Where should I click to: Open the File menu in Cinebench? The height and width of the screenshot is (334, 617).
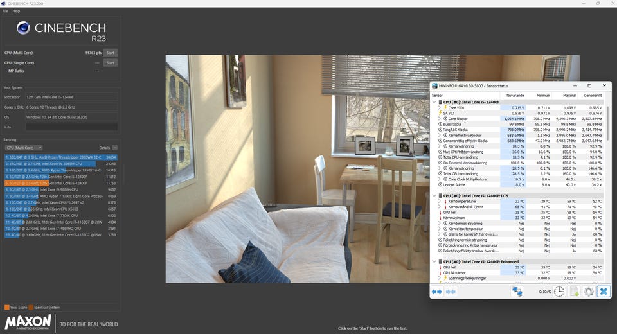[5, 11]
